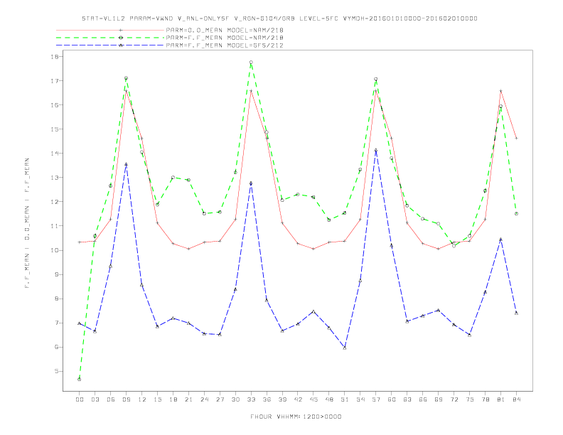Click the green circle data point at hour 00

coord(80,380)
